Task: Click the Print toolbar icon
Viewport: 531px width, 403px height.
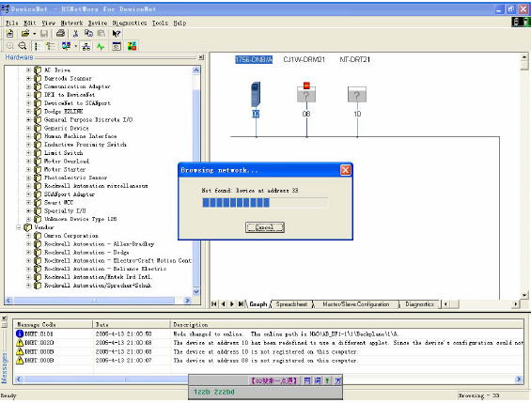Action: 60,33
